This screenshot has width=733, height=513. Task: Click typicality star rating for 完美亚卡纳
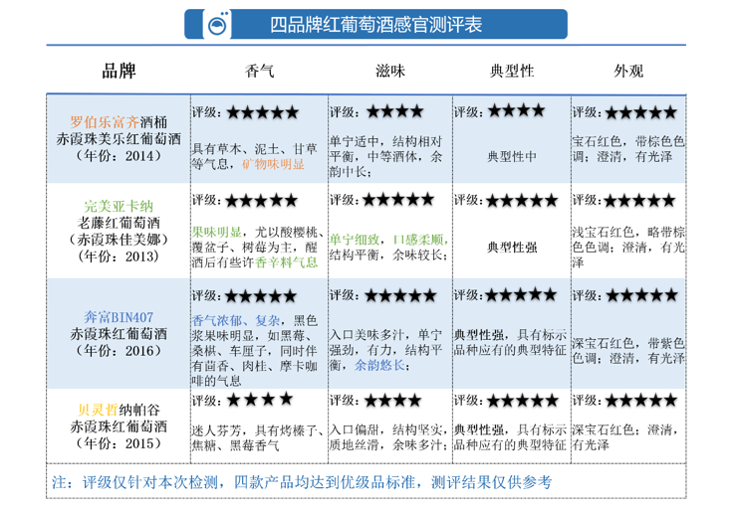point(522,201)
